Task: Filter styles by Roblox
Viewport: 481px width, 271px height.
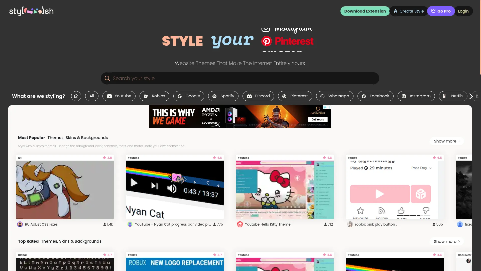Action: coord(154,96)
